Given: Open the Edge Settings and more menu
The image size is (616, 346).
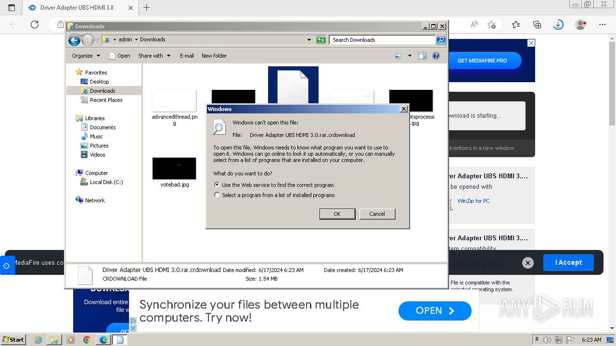Looking at the screenshot, I should click(x=603, y=25).
